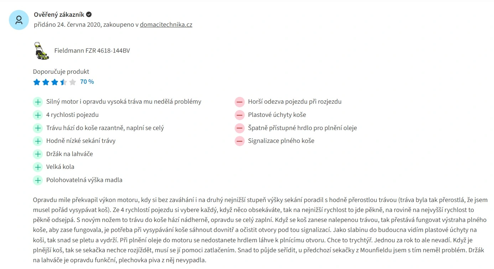Image resolution: width=494 pixels, height=269 pixels.
Task: Click the "Doporučuje produkt" label
Action: 61,72
